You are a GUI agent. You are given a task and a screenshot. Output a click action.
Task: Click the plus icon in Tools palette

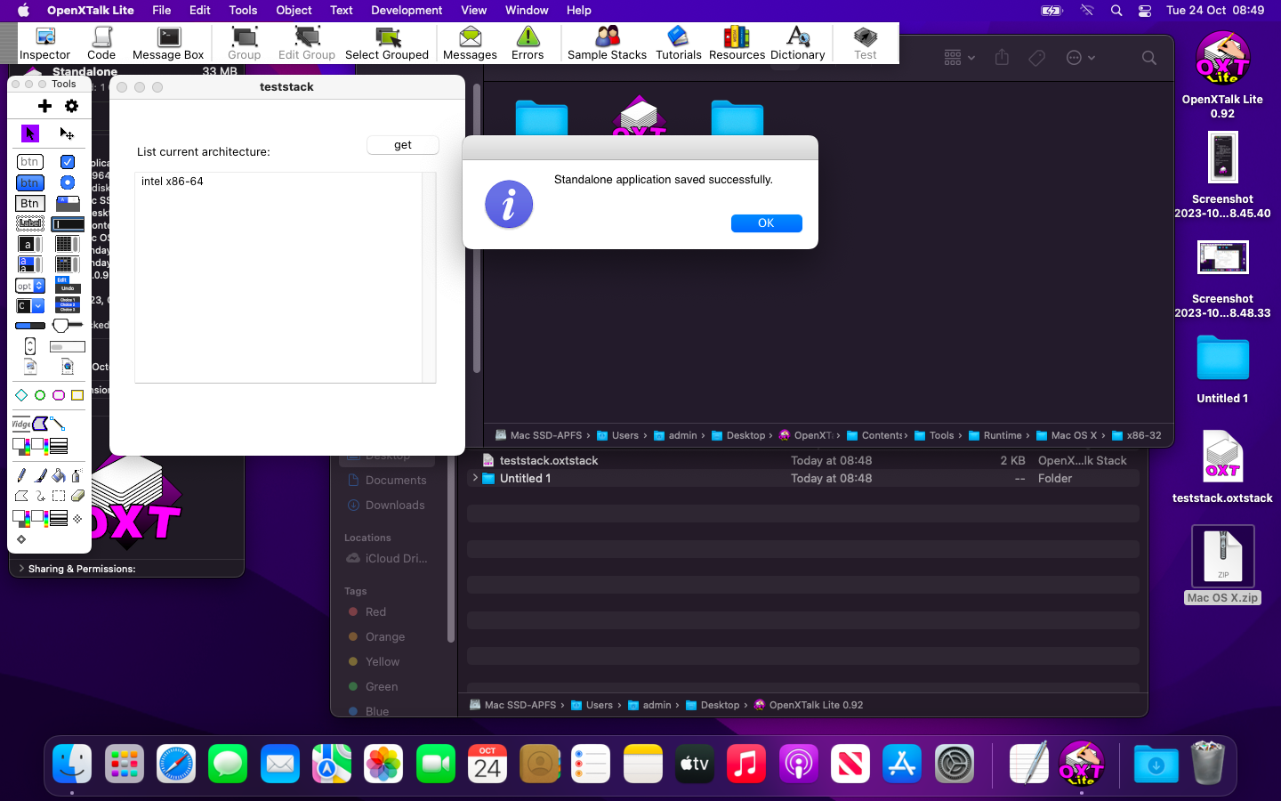(x=44, y=106)
